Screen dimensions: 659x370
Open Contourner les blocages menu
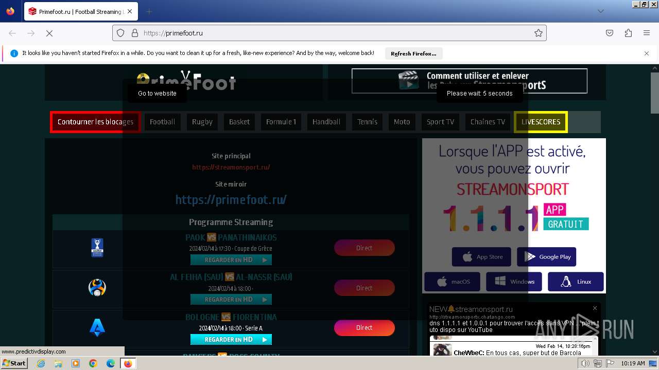[95, 122]
